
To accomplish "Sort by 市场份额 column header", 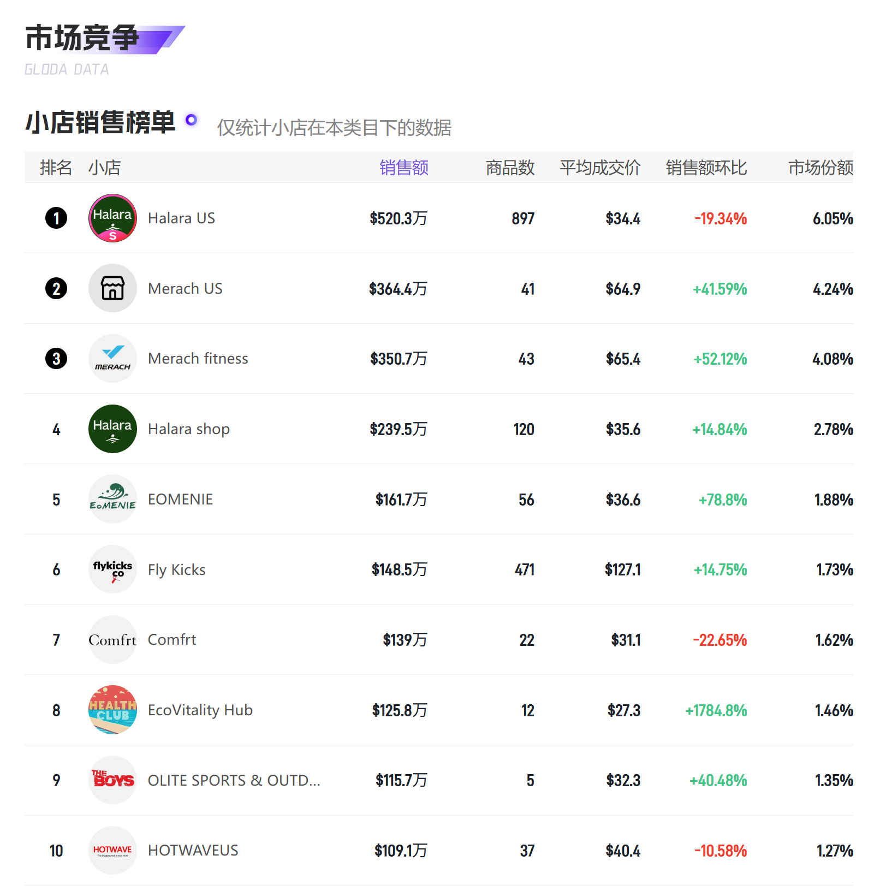I will click(820, 168).
